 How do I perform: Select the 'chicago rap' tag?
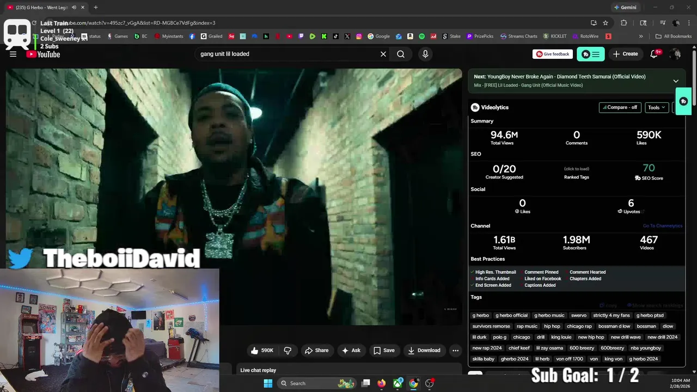pyautogui.click(x=579, y=326)
